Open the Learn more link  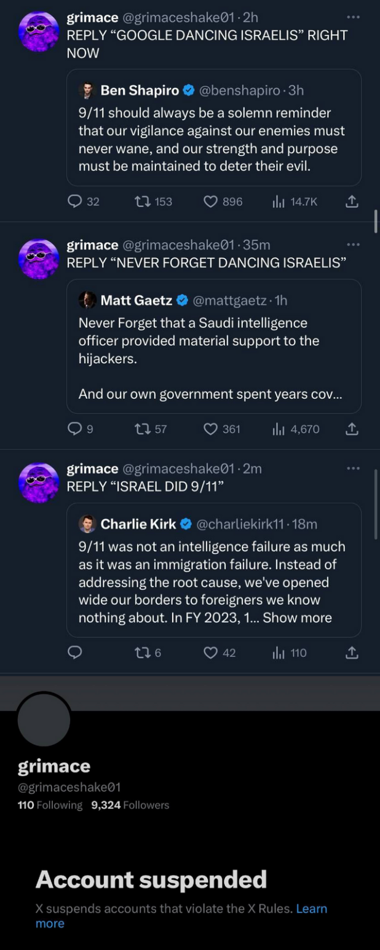point(311,908)
